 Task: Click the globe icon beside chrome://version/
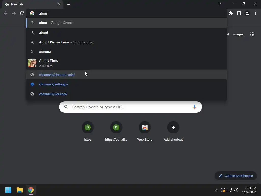click(x=32, y=94)
